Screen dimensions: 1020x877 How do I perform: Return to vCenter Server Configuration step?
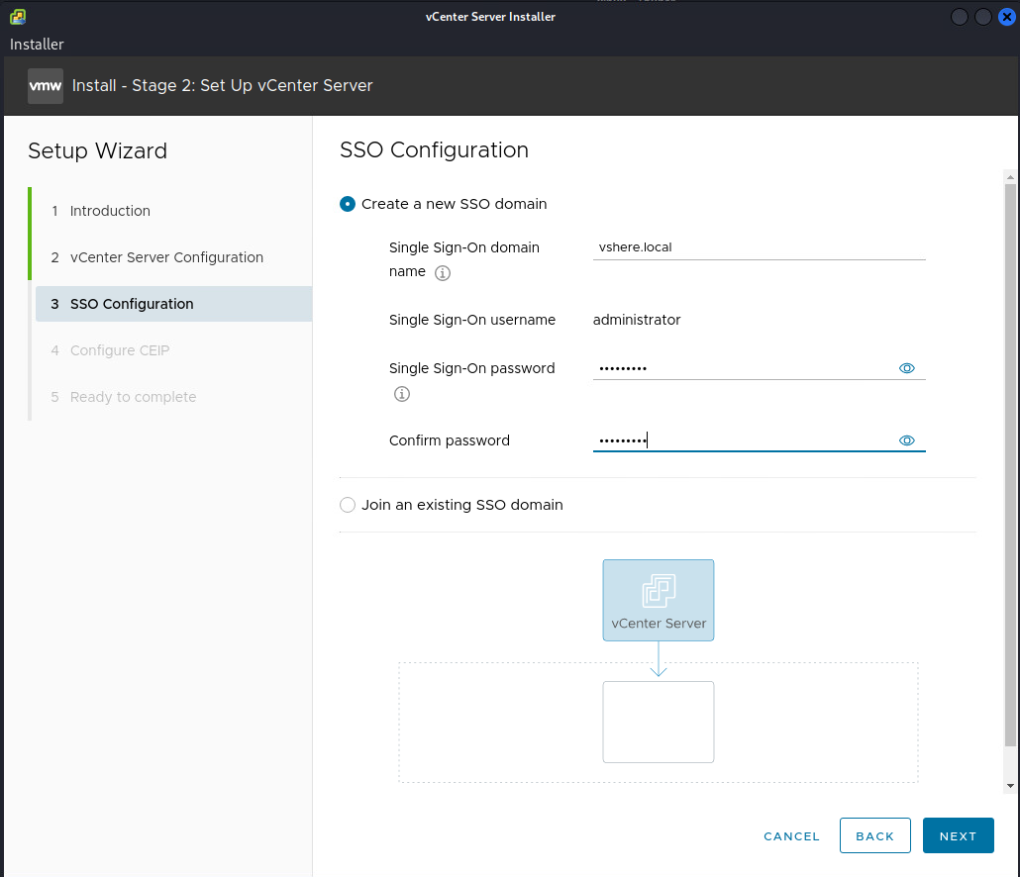click(x=166, y=257)
